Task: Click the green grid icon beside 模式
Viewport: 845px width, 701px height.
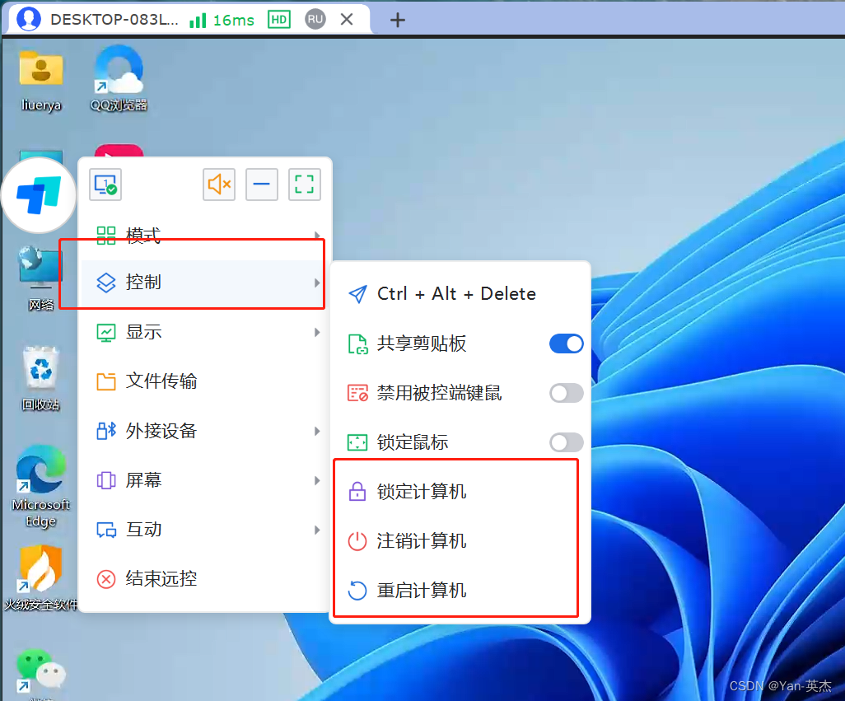Action: 106,236
